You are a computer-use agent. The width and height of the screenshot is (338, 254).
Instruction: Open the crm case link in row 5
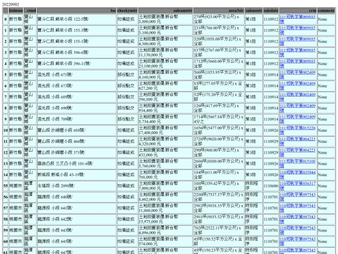click(x=297, y=75)
